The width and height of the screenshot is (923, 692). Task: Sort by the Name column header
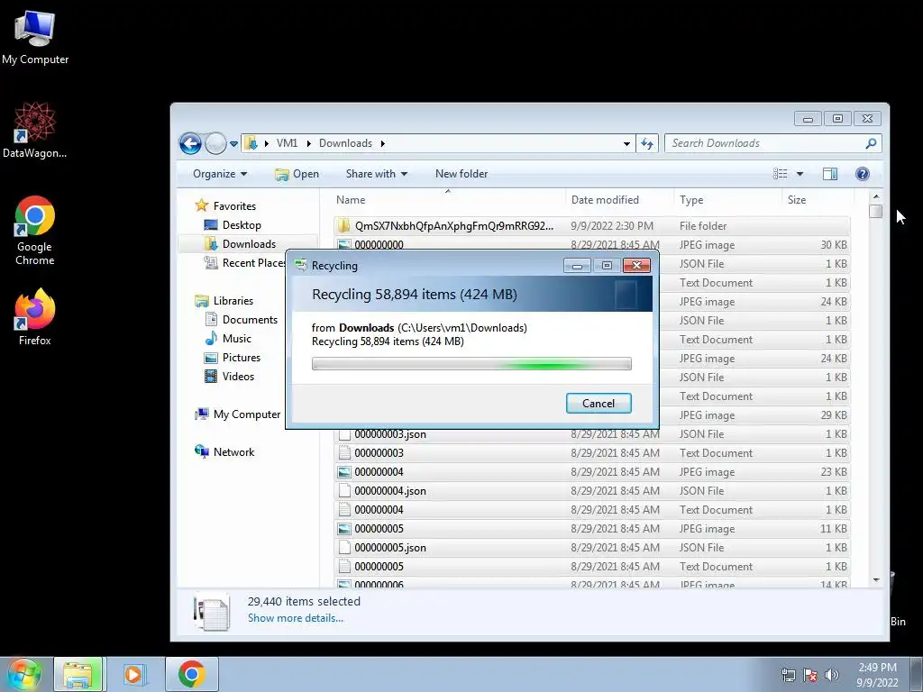tap(448, 200)
